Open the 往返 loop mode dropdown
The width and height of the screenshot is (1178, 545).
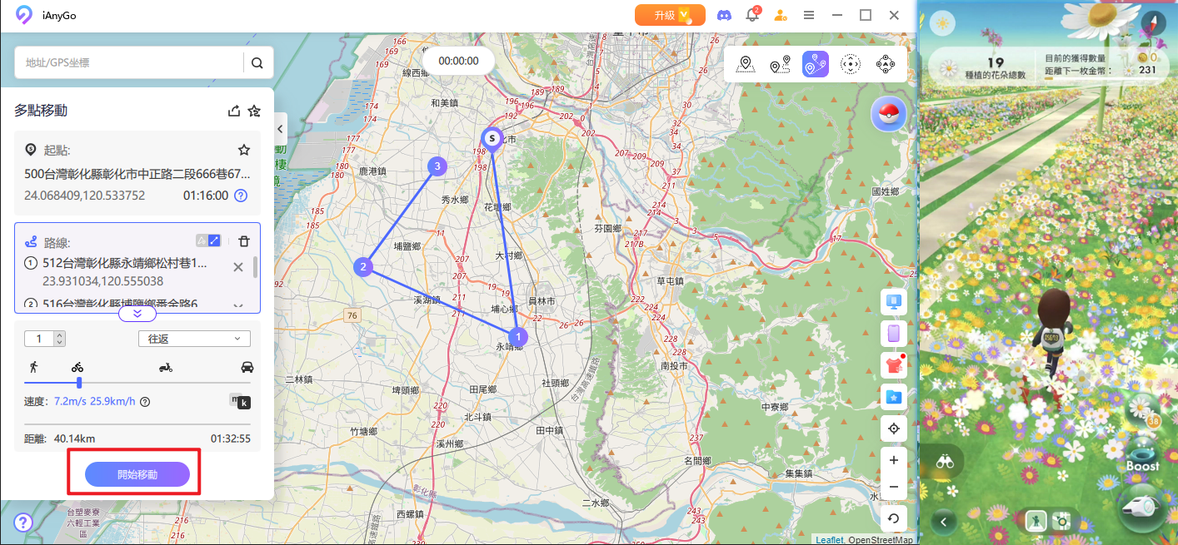[194, 339]
